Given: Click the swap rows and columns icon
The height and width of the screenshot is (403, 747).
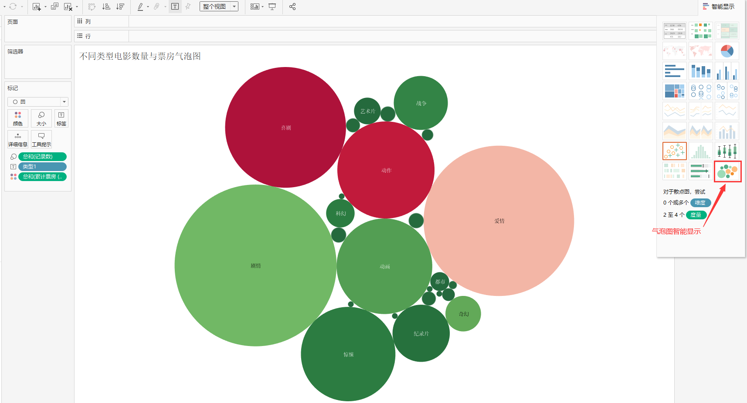Looking at the screenshot, I should (x=92, y=7).
